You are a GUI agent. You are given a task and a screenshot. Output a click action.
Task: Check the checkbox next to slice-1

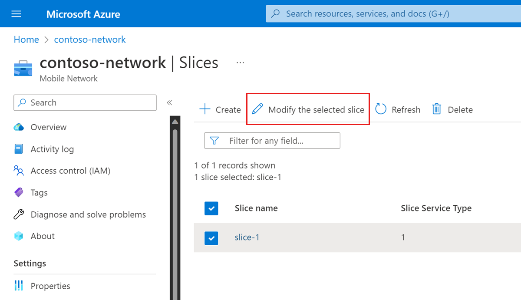[x=211, y=238]
